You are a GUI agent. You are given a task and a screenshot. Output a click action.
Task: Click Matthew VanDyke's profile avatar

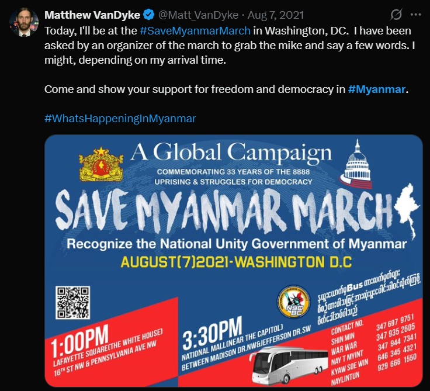click(x=23, y=22)
